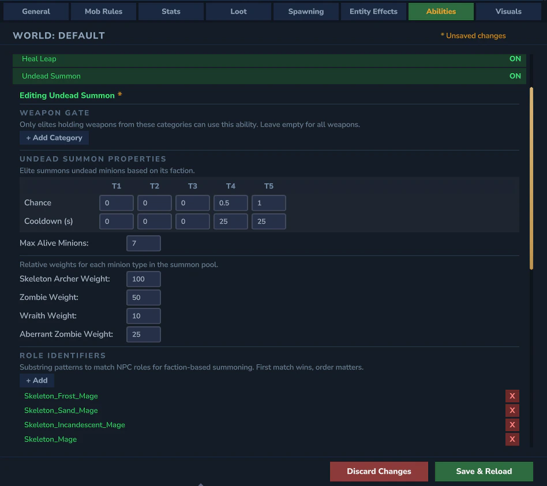This screenshot has width=547, height=486.
Task: Click the Add role identifier button
Action: coord(37,380)
